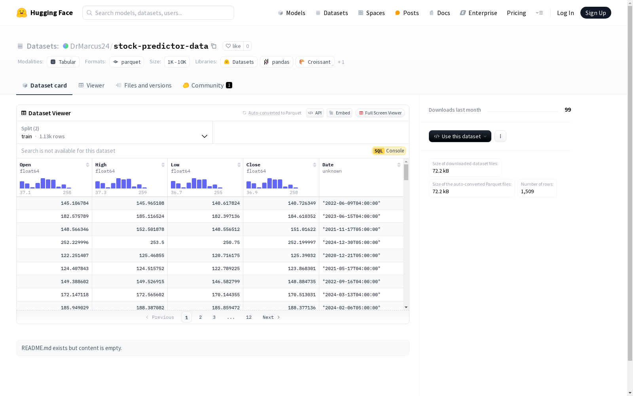This screenshot has width=633, height=396.
Task: Open the SQL Console
Action: tap(389, 151)
